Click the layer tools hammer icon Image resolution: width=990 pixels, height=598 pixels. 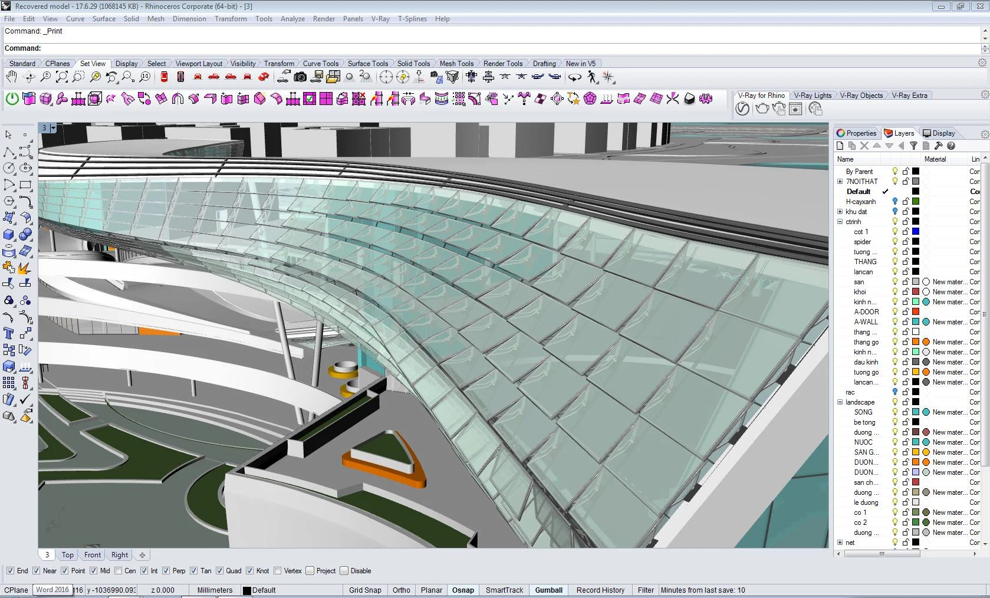point(938,146)
